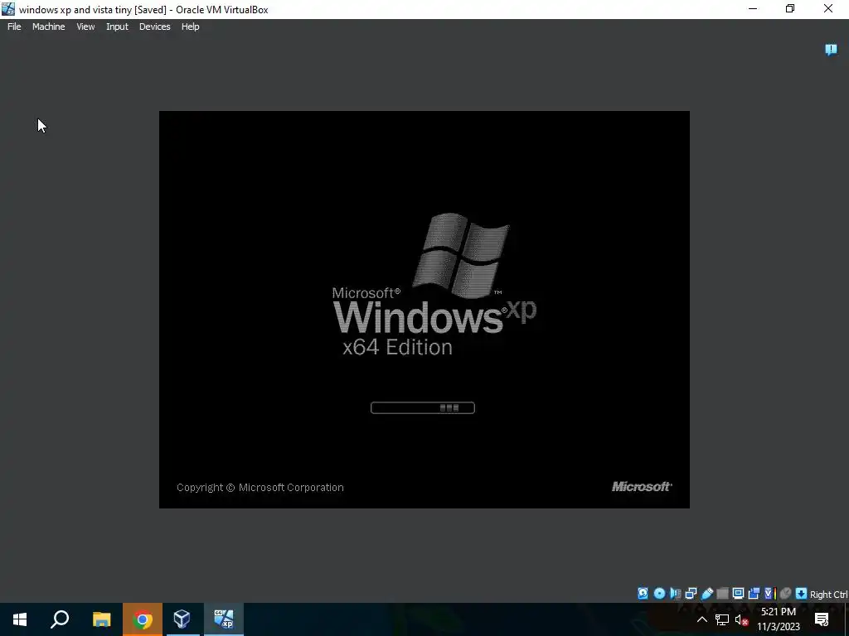Click the VirtualBox window title bar icon
The width and height of the screenshot is (849, 636).
coord(8,9)
